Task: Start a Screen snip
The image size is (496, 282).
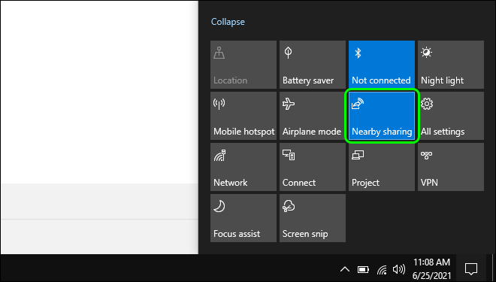Action: [x=313, y=218]
